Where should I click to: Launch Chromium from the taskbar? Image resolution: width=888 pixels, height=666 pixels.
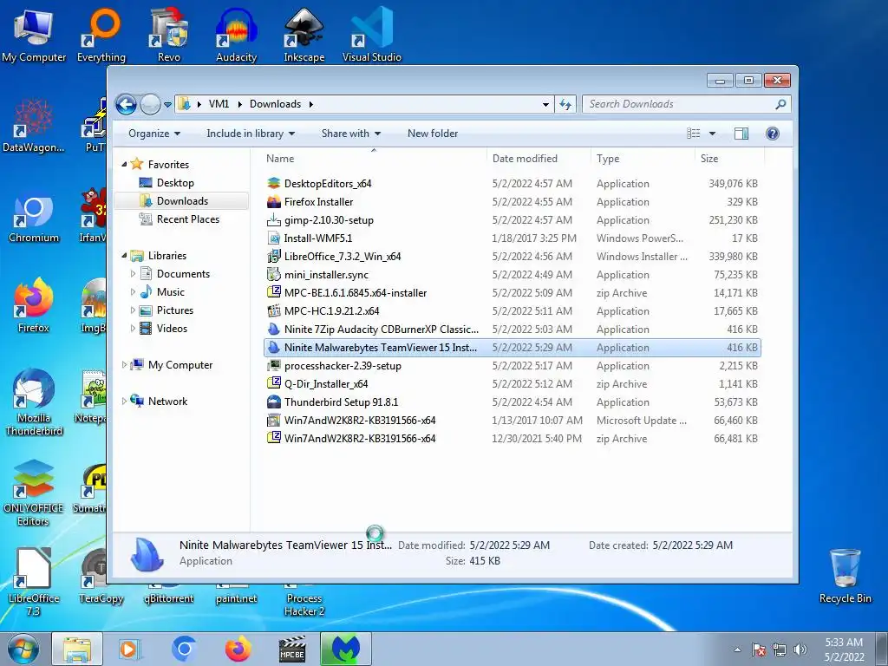(184, 649)
